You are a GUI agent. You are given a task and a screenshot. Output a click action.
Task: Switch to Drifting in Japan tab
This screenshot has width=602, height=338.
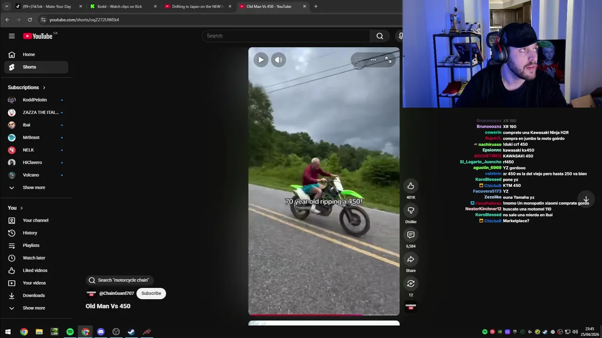click(x=198, y=7)
